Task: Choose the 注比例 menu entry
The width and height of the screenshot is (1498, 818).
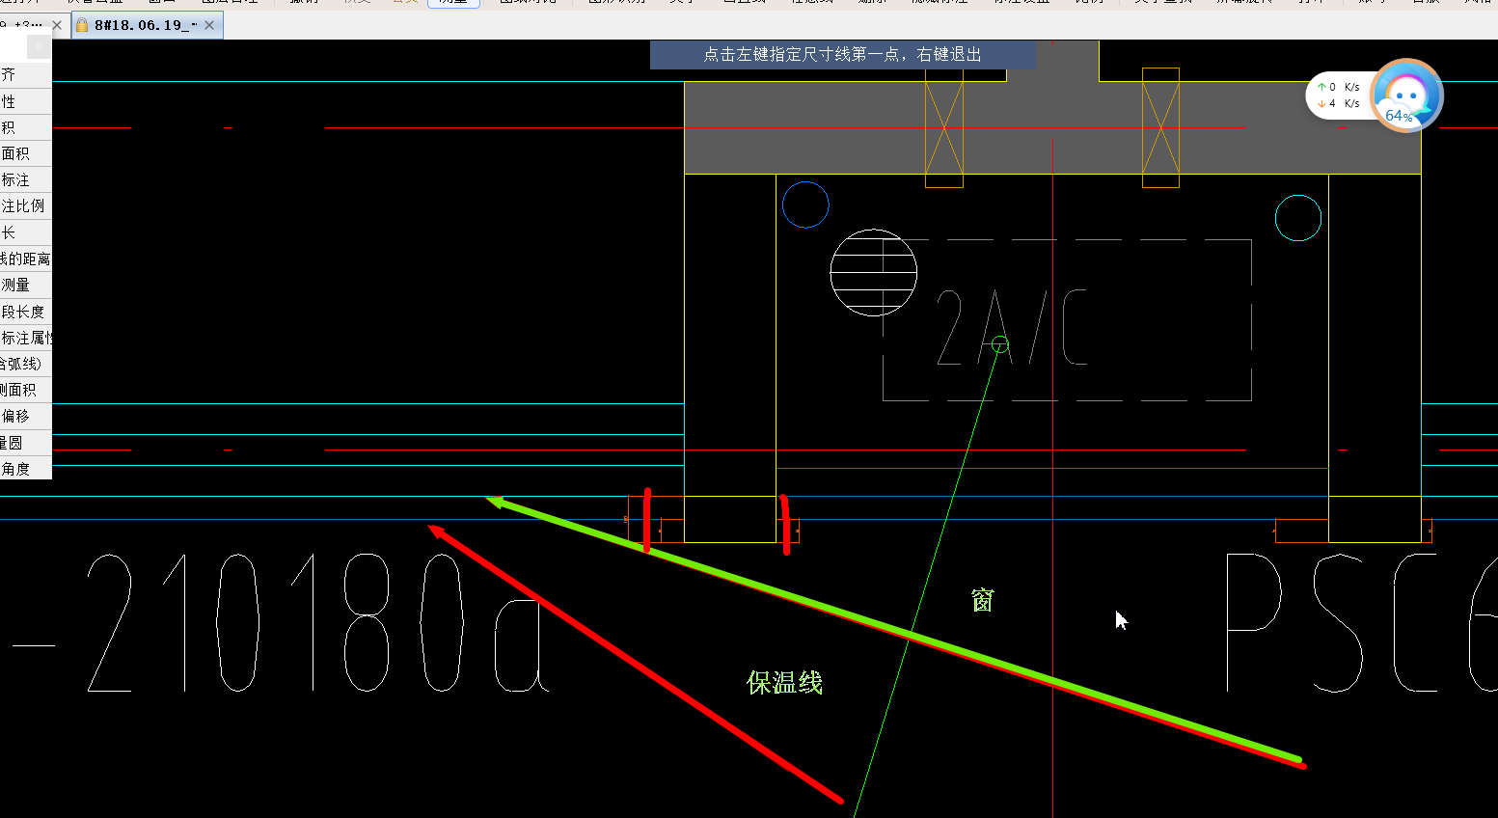Action: (x=25, y=205)
